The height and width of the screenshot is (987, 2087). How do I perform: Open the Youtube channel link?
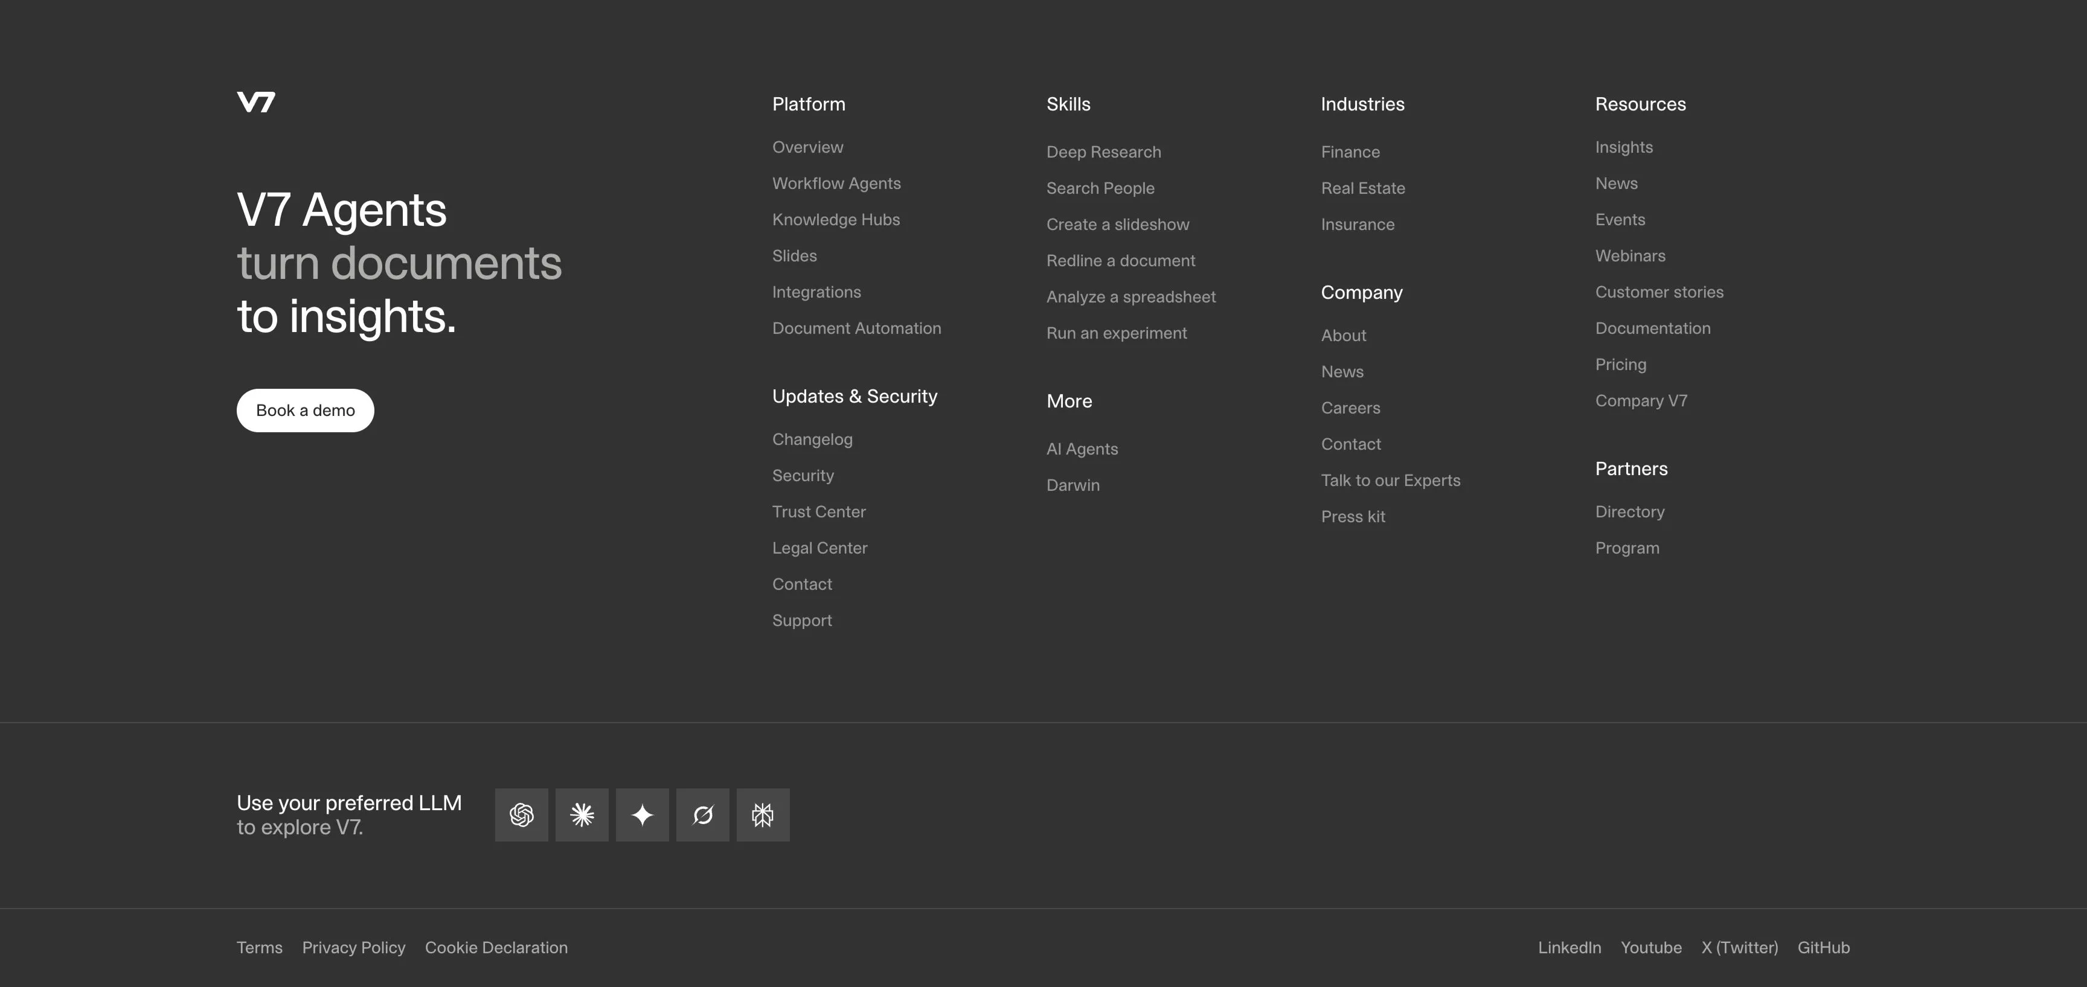(x=1651, y=947)
